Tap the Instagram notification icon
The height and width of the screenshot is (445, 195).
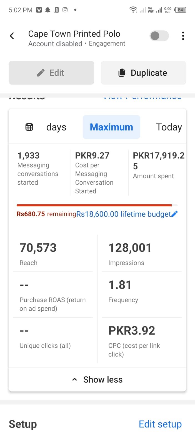tap(65, 10)
